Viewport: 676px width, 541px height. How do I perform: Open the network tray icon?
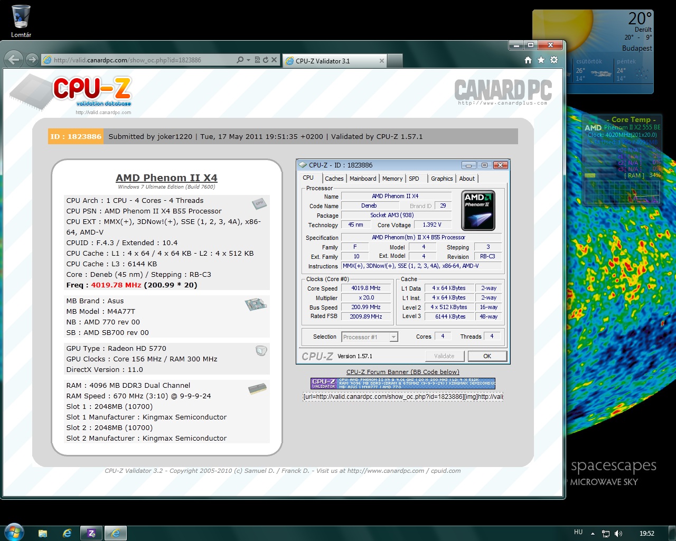click(x=606, y=534)
